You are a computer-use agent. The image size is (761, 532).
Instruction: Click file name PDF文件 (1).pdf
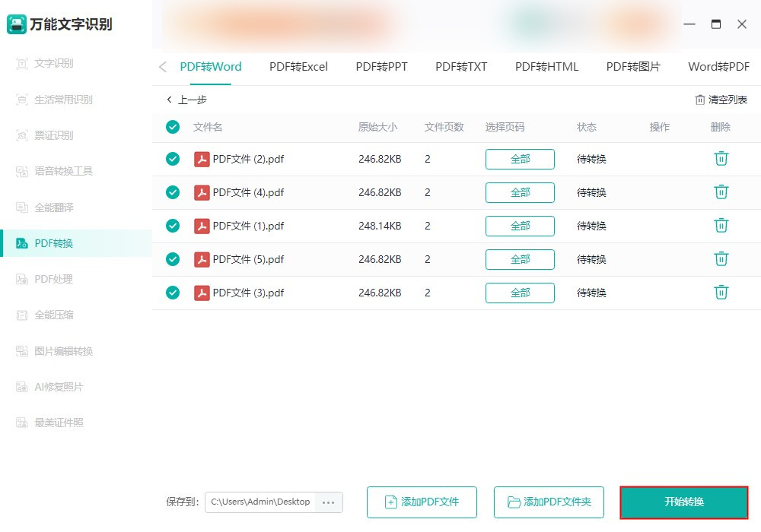tap(248, 226)
